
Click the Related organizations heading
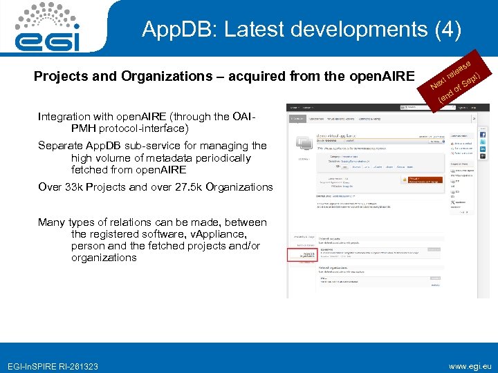coord(333,268)
